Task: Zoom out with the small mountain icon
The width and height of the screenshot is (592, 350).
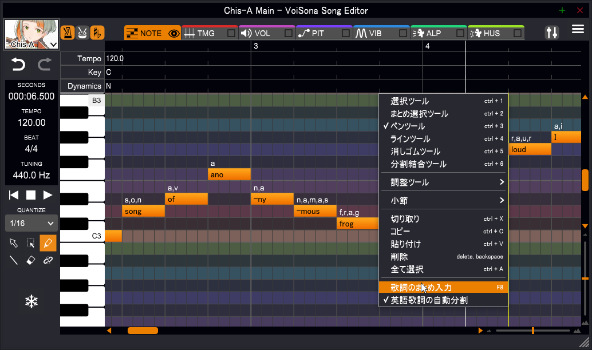Action: (x=489, y=331)
